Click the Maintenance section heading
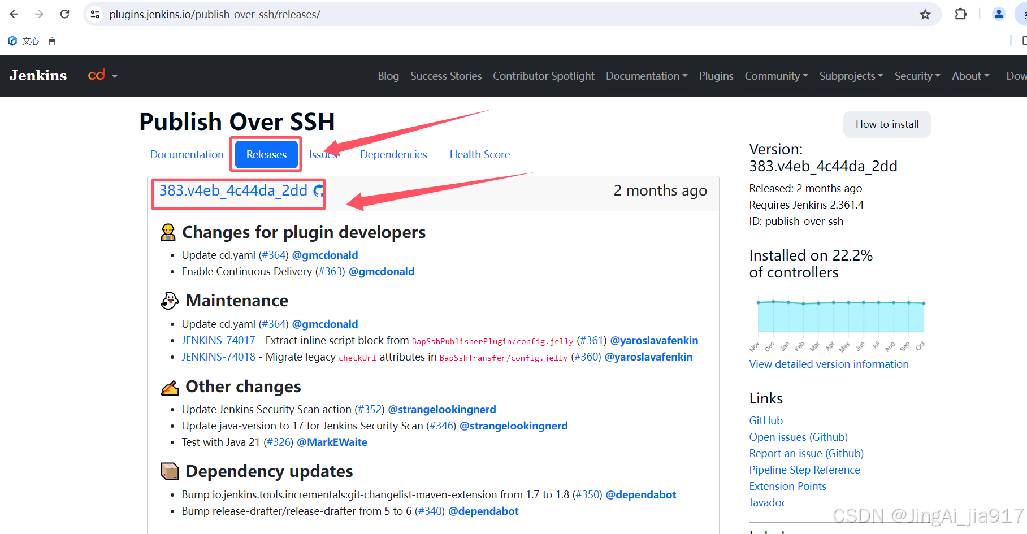This screenshot has width=1027, height=534. coord(237,301)
